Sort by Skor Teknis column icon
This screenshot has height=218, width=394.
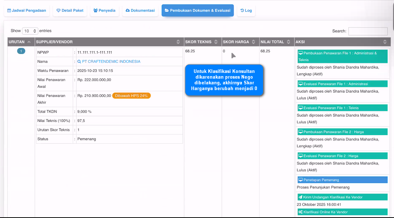pyautogui.click(x=216, y=42)
